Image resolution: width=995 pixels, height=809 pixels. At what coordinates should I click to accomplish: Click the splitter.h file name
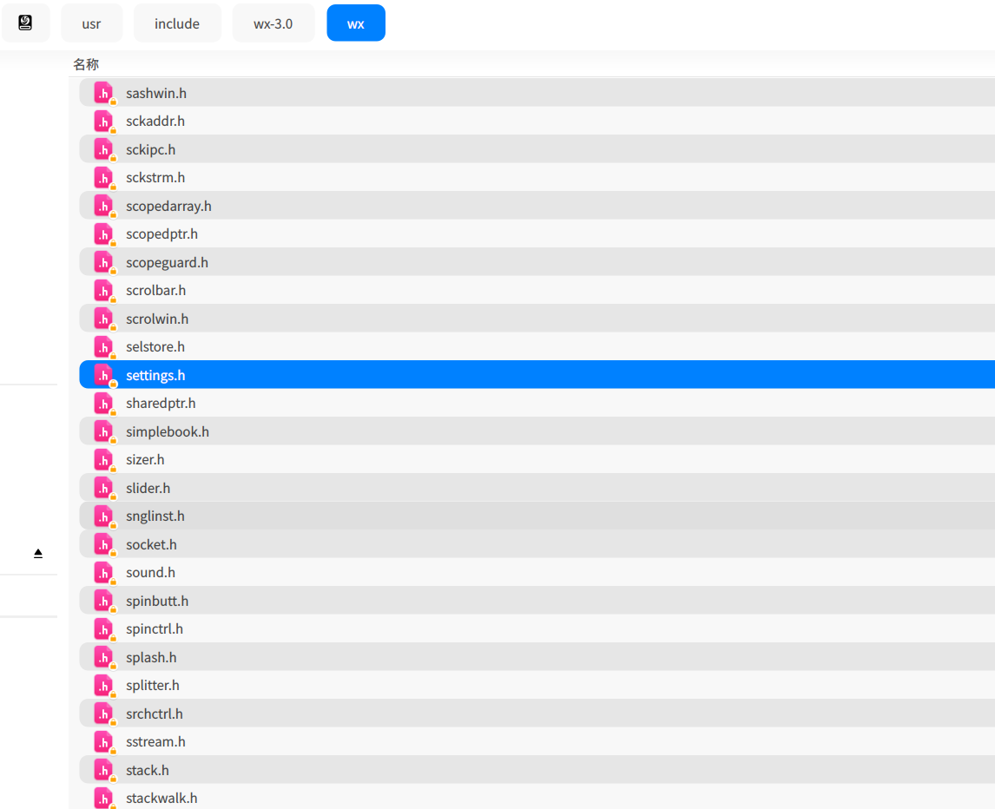point(153,686)
